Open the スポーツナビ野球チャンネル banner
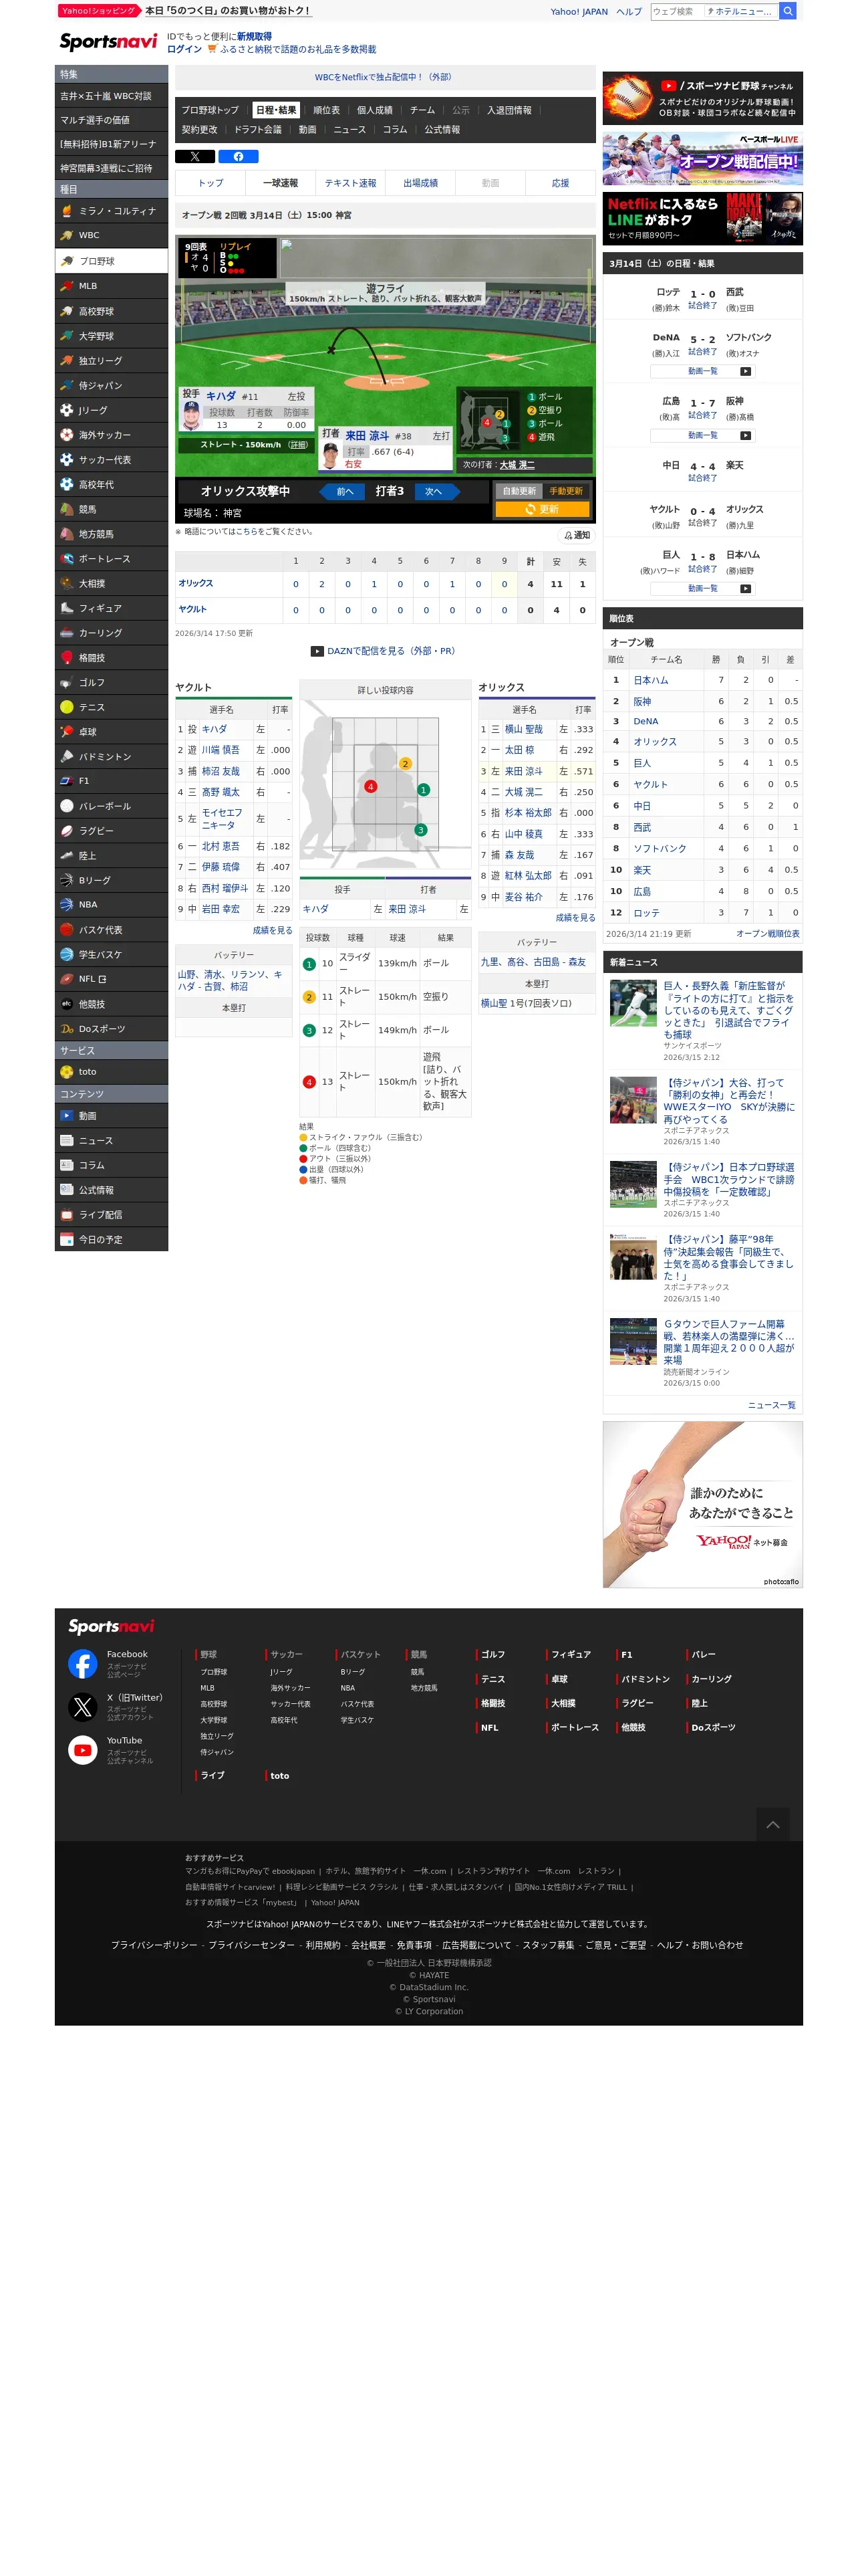 (x=702, y=98)
